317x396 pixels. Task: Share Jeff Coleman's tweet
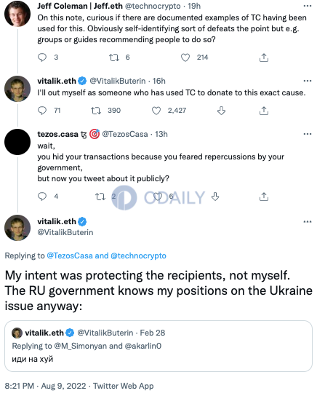pyautogui.click(x=264, y=58)
